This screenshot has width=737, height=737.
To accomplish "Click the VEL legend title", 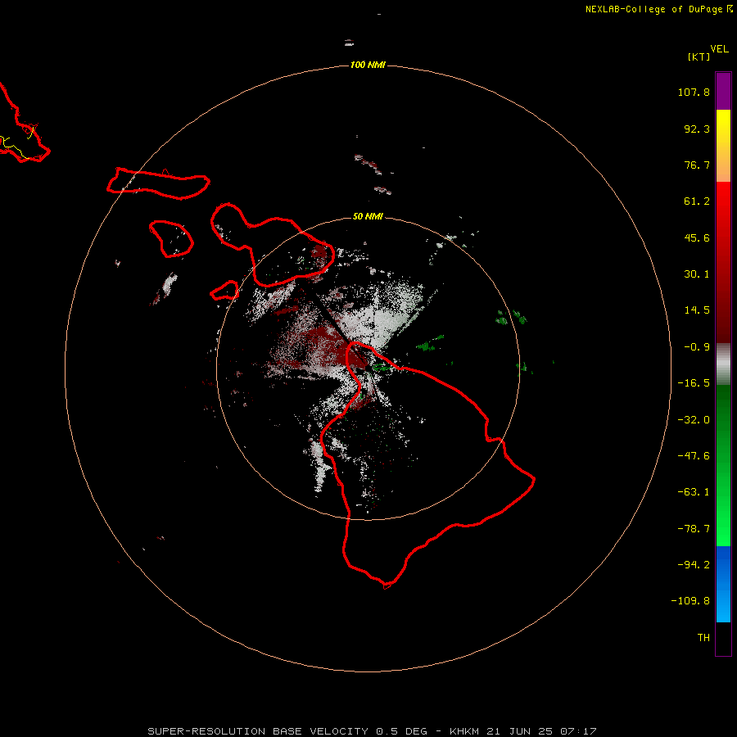I will point(719,49).
